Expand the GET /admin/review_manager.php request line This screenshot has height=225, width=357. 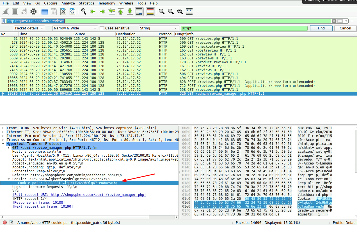[x=9, y=148]
